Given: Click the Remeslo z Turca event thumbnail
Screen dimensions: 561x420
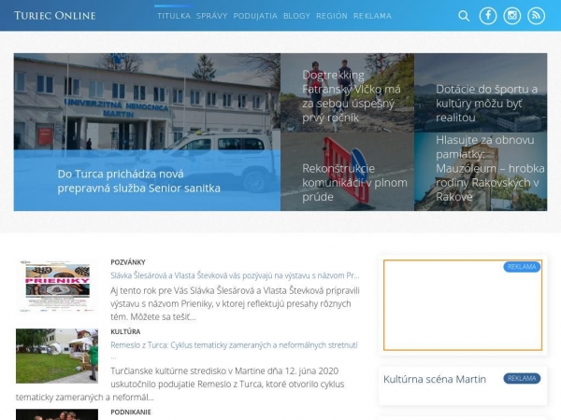Looking at the screenshot, I should 56,356.
